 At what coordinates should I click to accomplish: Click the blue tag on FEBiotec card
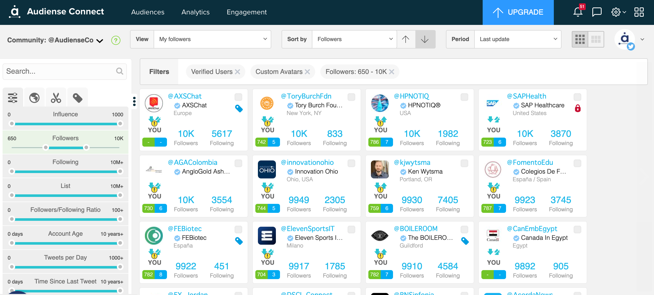pyautogui.click(x=239, y=241)
